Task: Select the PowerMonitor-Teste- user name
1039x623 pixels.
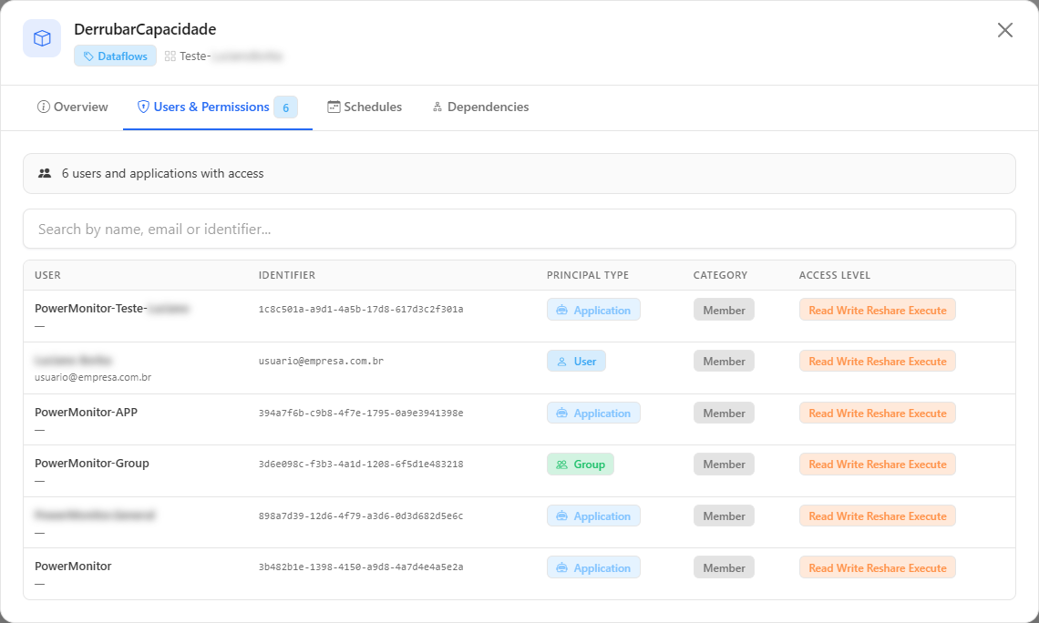Action: [91, 309]
